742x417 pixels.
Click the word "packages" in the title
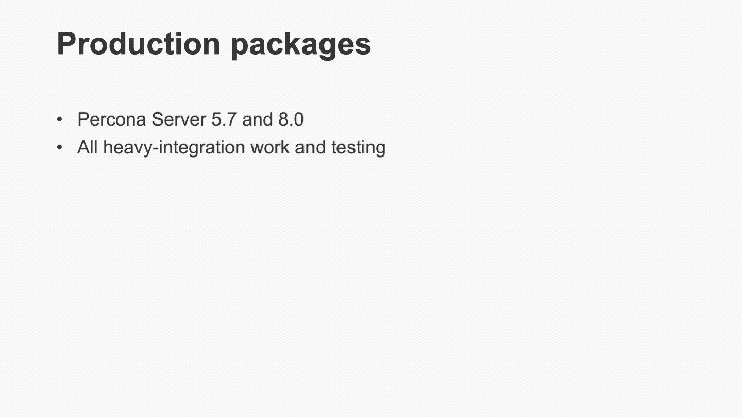300,45
